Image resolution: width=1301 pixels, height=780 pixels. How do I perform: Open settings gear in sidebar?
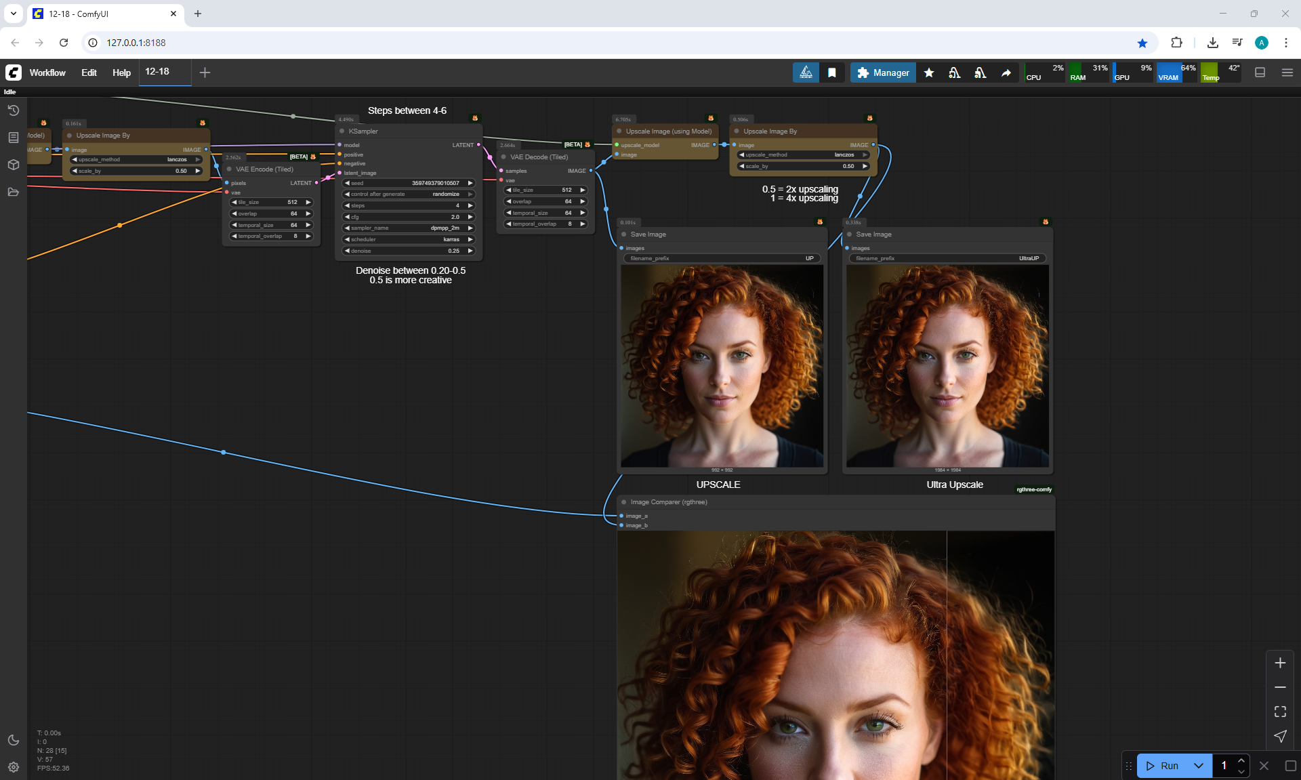[x=13, y=767]
